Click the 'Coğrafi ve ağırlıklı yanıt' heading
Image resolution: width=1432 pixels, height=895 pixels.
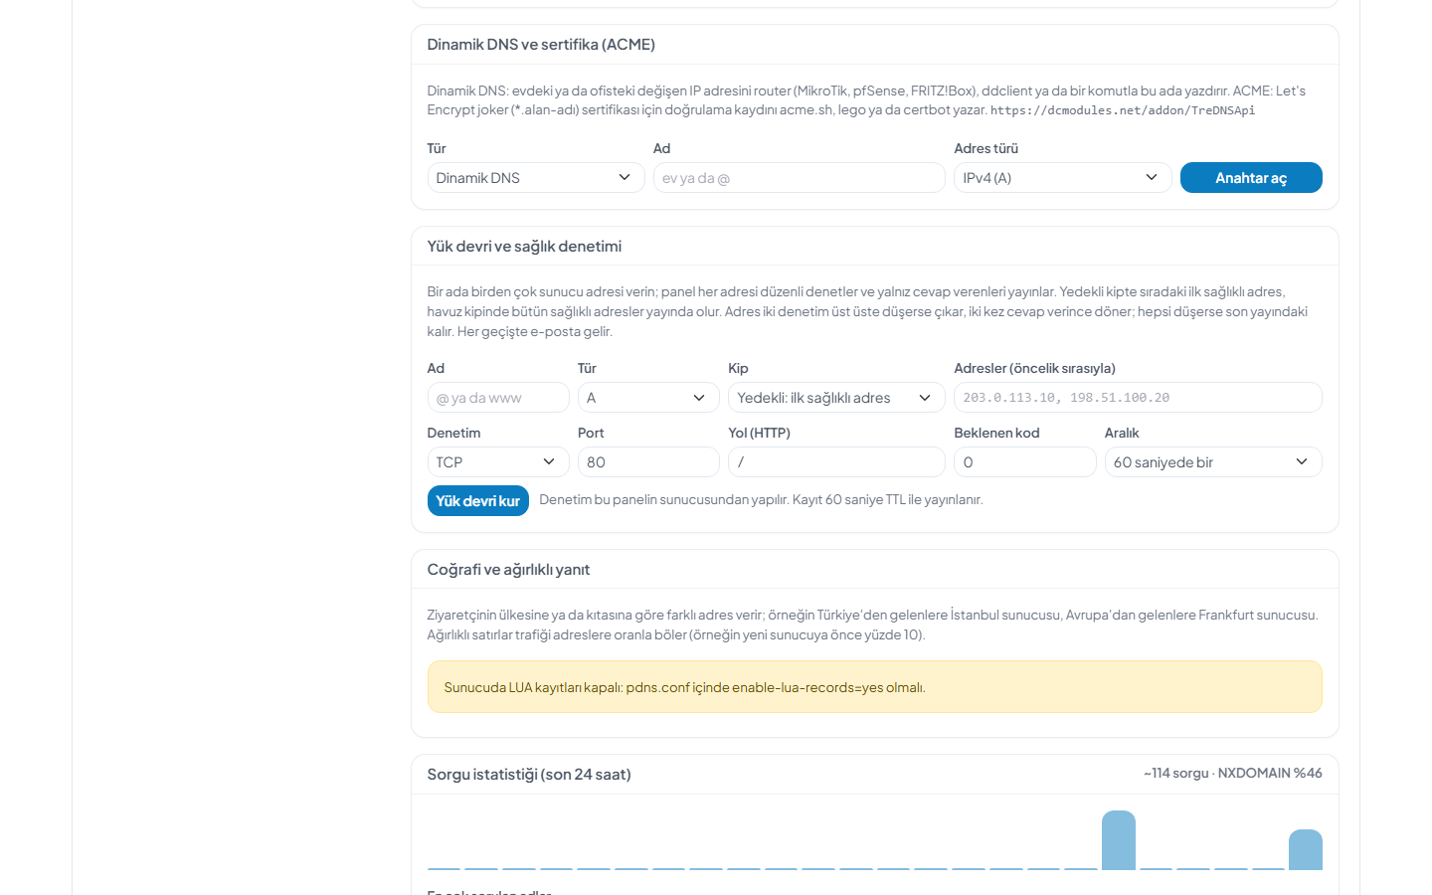coord(508,570)
